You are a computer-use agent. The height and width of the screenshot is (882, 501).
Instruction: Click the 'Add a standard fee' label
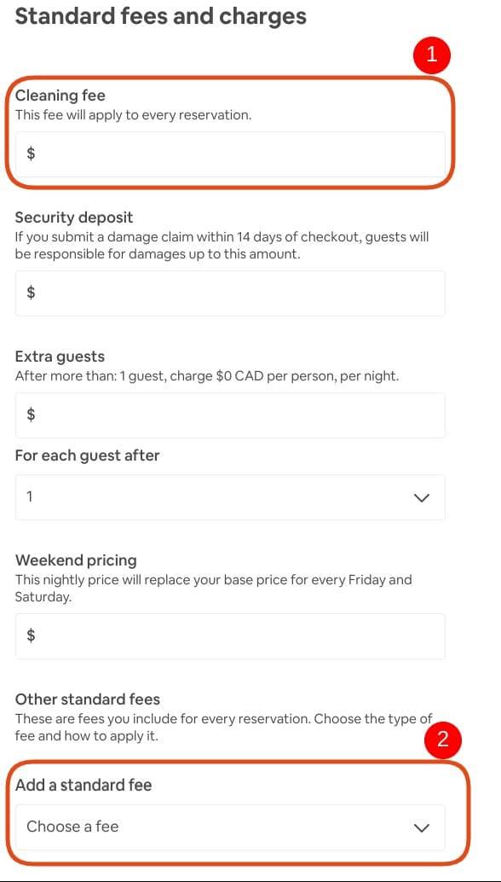(83, 785)
